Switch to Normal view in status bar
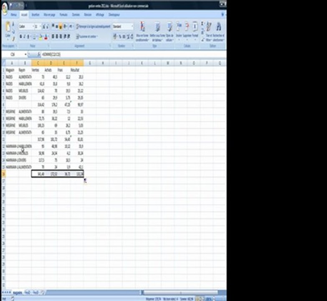This screenshot has width=327, height=301. coord(197,299)
